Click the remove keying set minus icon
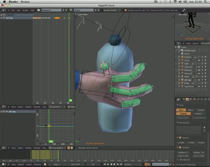 click(x=204, y=130)
